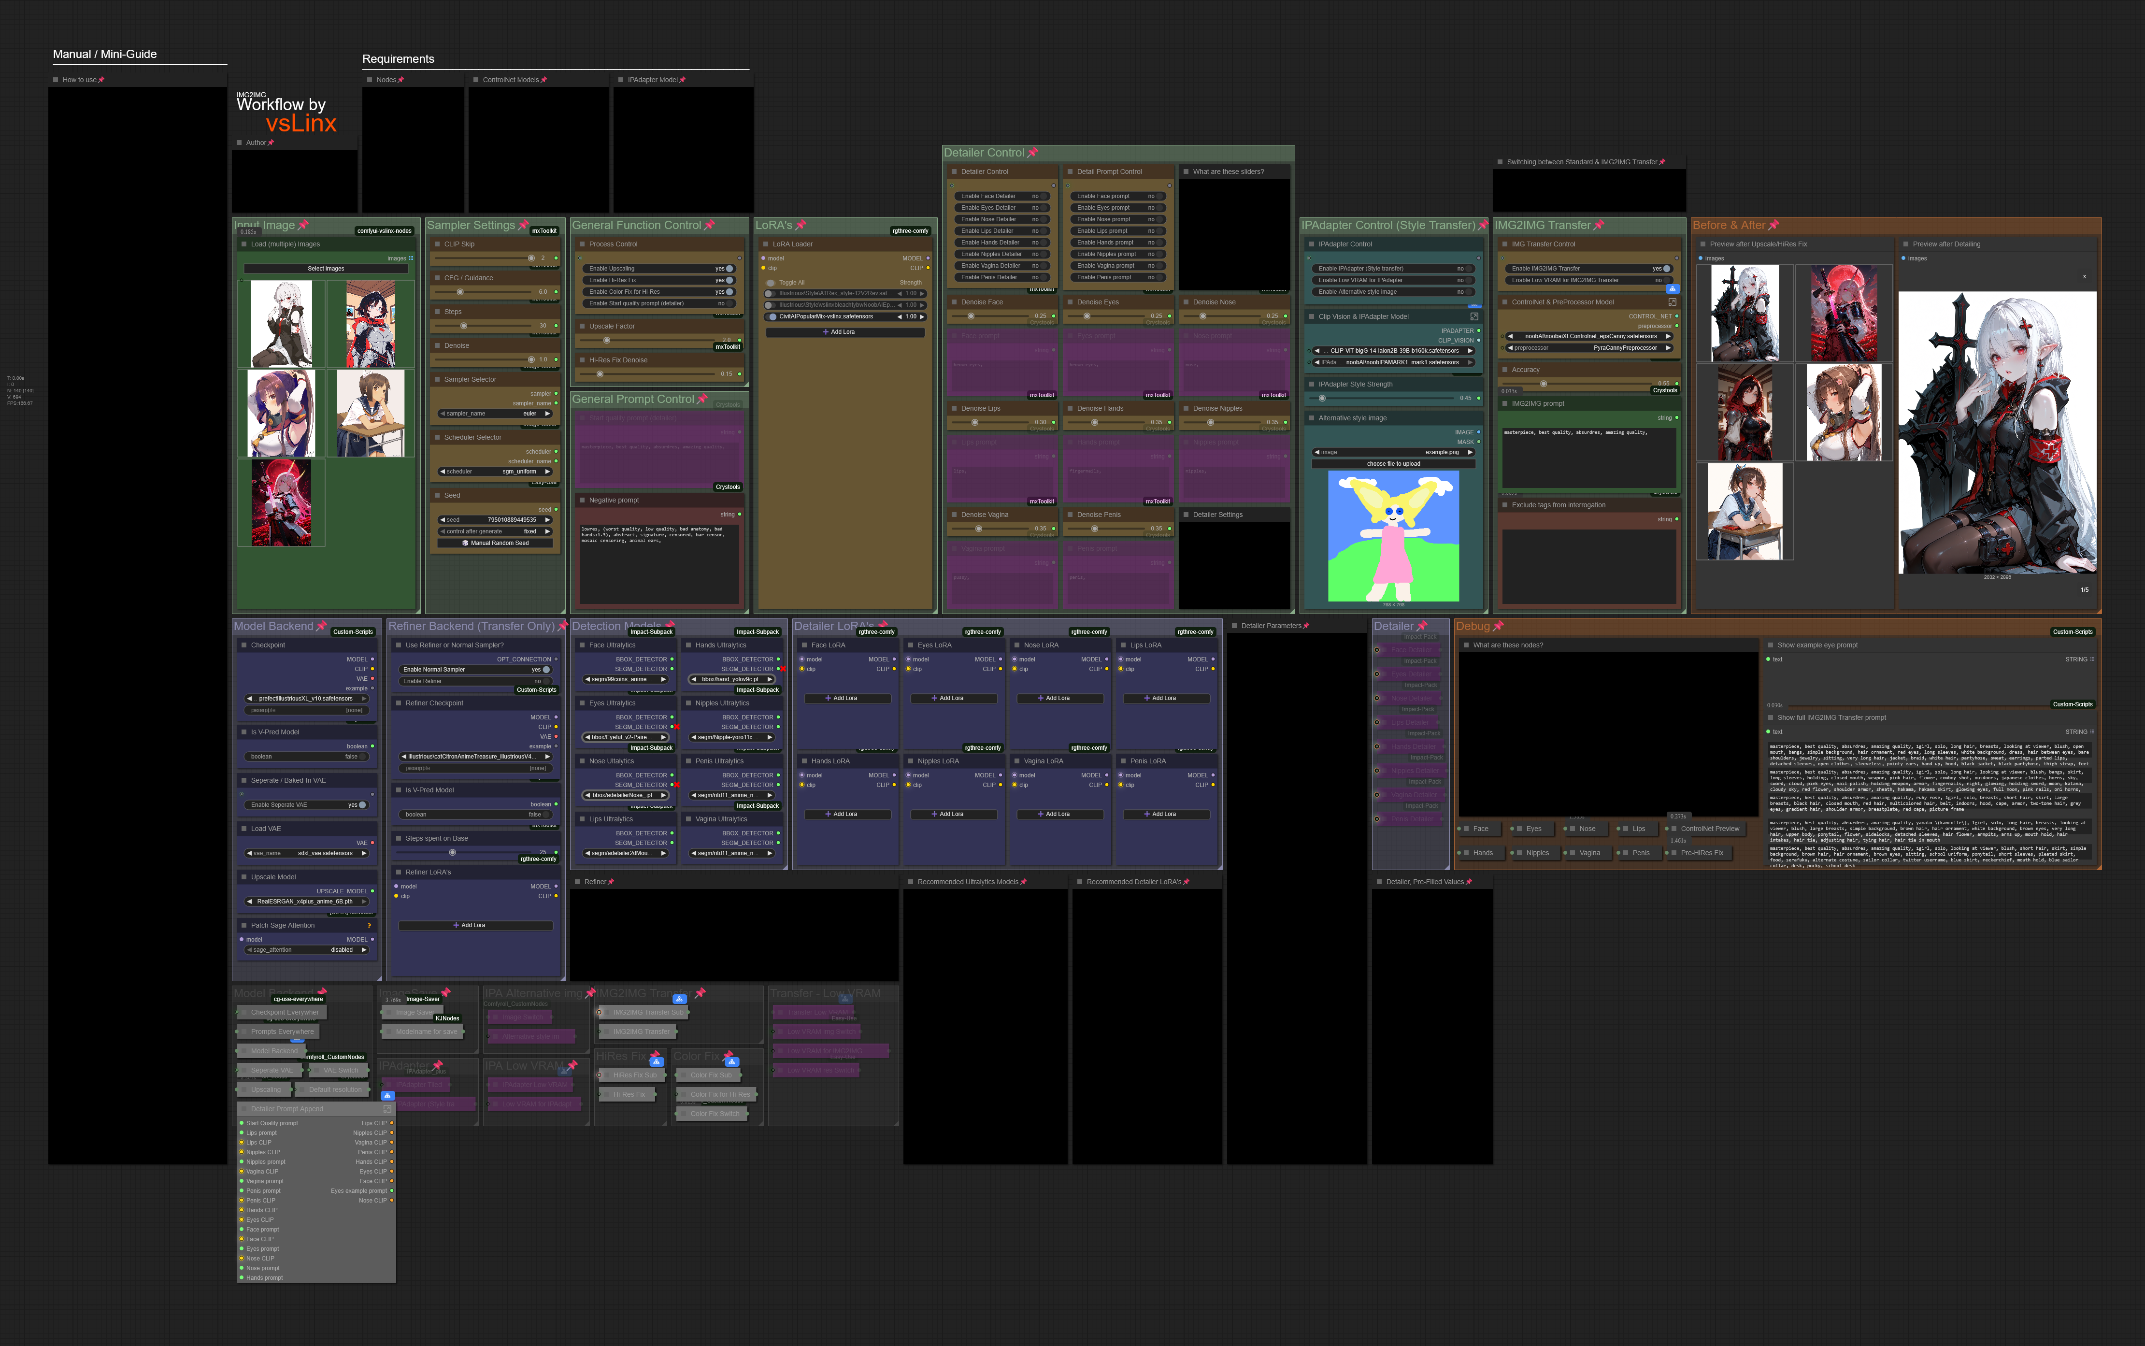This screenshot has height=1346, width=2145.
Task: Click the 'Detailer Control' group title
Action: (x=984, y=153)
